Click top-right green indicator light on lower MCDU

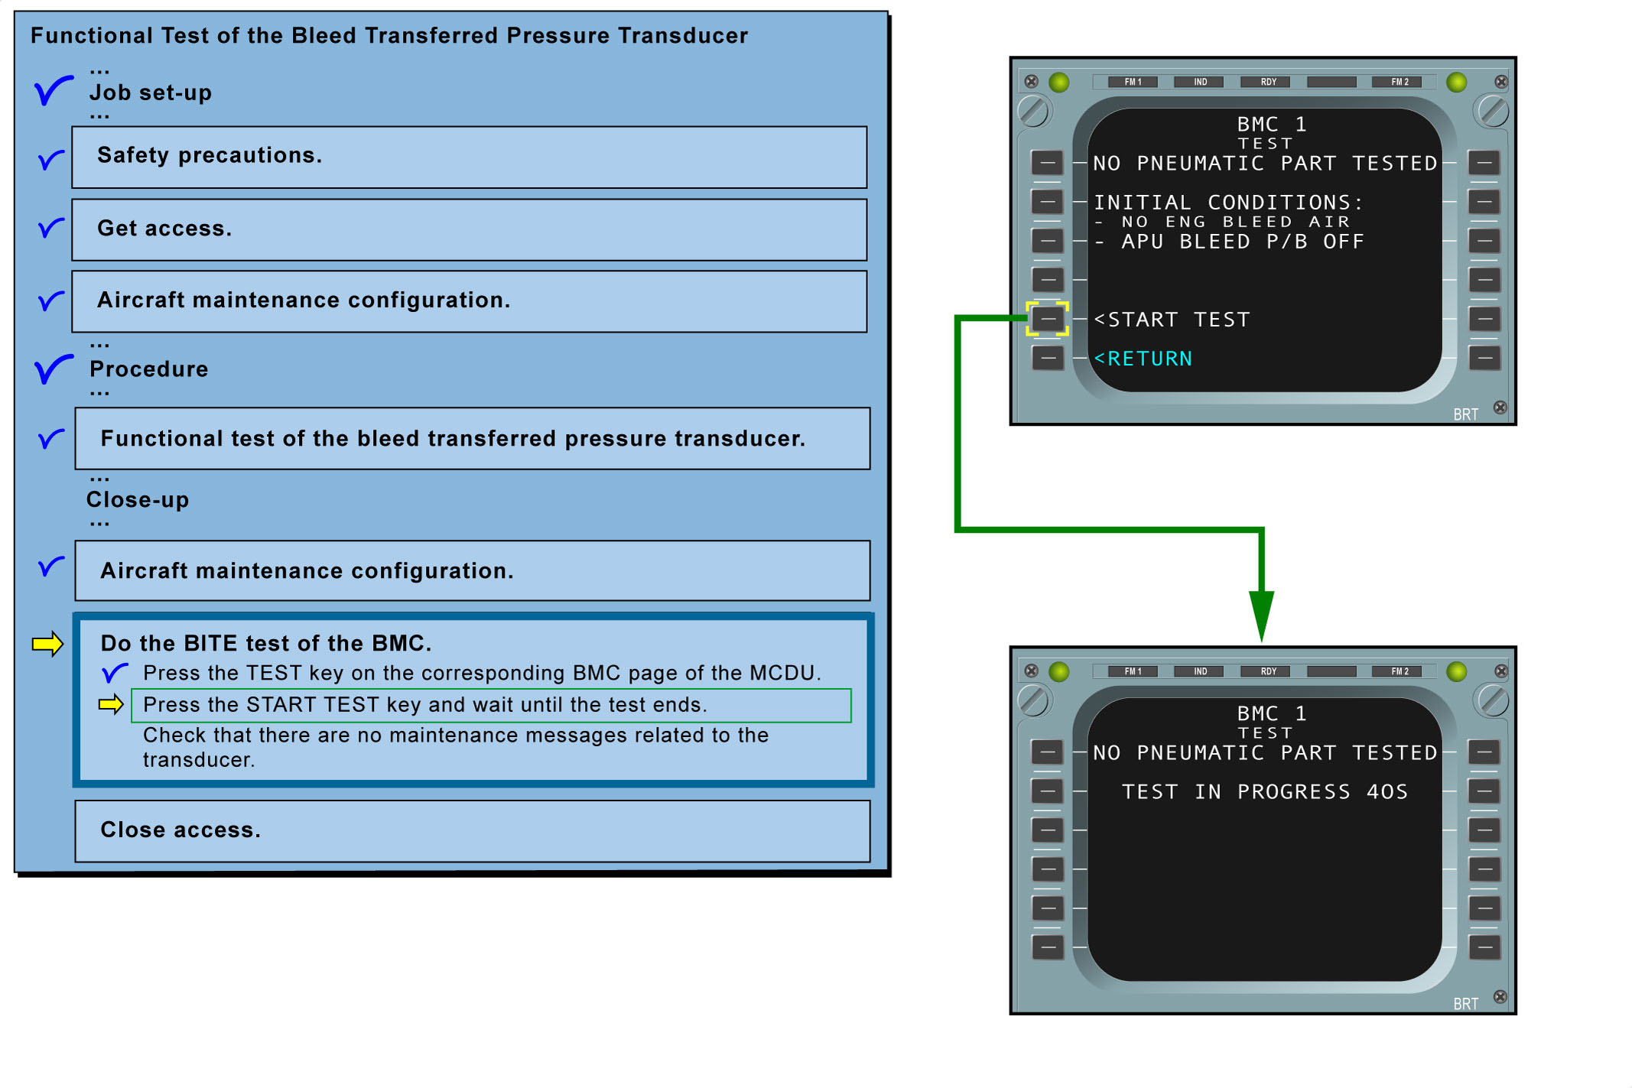pyautogui.click(x=1457, y=671)
